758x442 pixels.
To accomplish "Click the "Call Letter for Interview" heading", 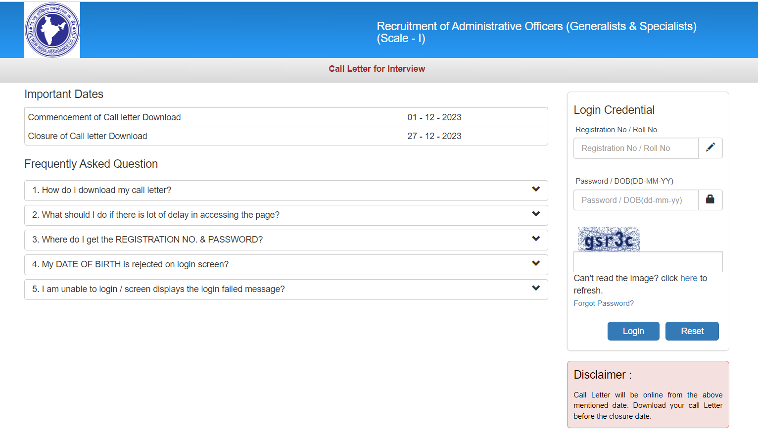I will click(x=377, y=69).
